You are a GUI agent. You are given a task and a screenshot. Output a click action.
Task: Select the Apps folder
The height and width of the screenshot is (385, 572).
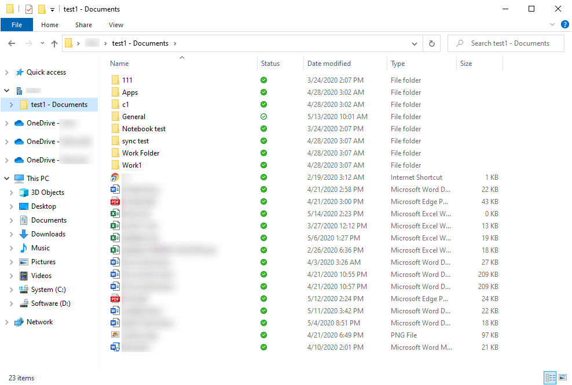130,92
